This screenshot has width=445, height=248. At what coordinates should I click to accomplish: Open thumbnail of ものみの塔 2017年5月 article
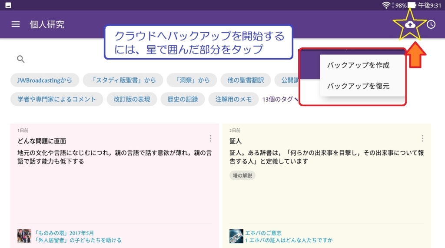(24, 236)
